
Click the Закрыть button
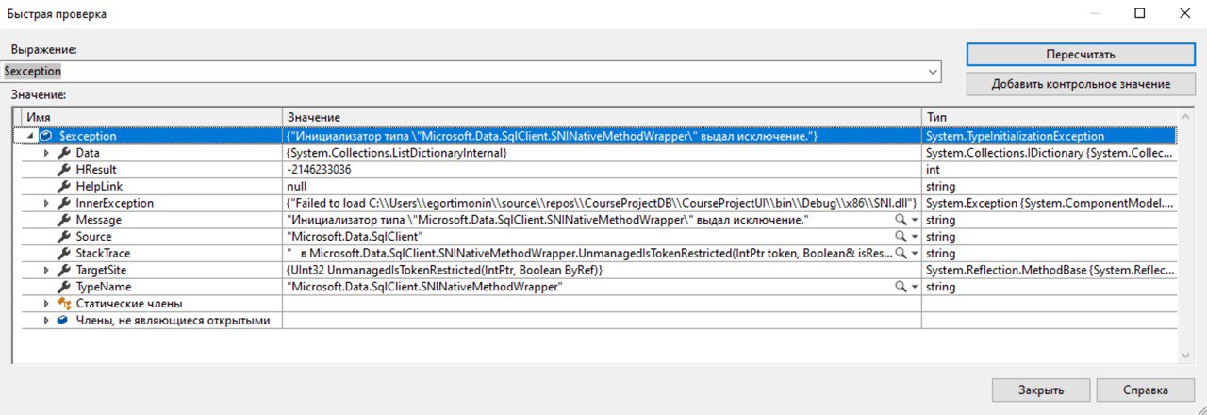click(1041, 390)
